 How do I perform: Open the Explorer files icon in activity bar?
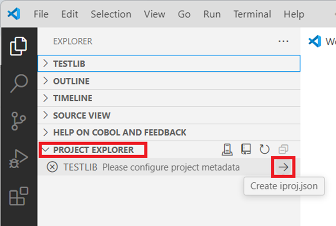[x=18, y=47]
